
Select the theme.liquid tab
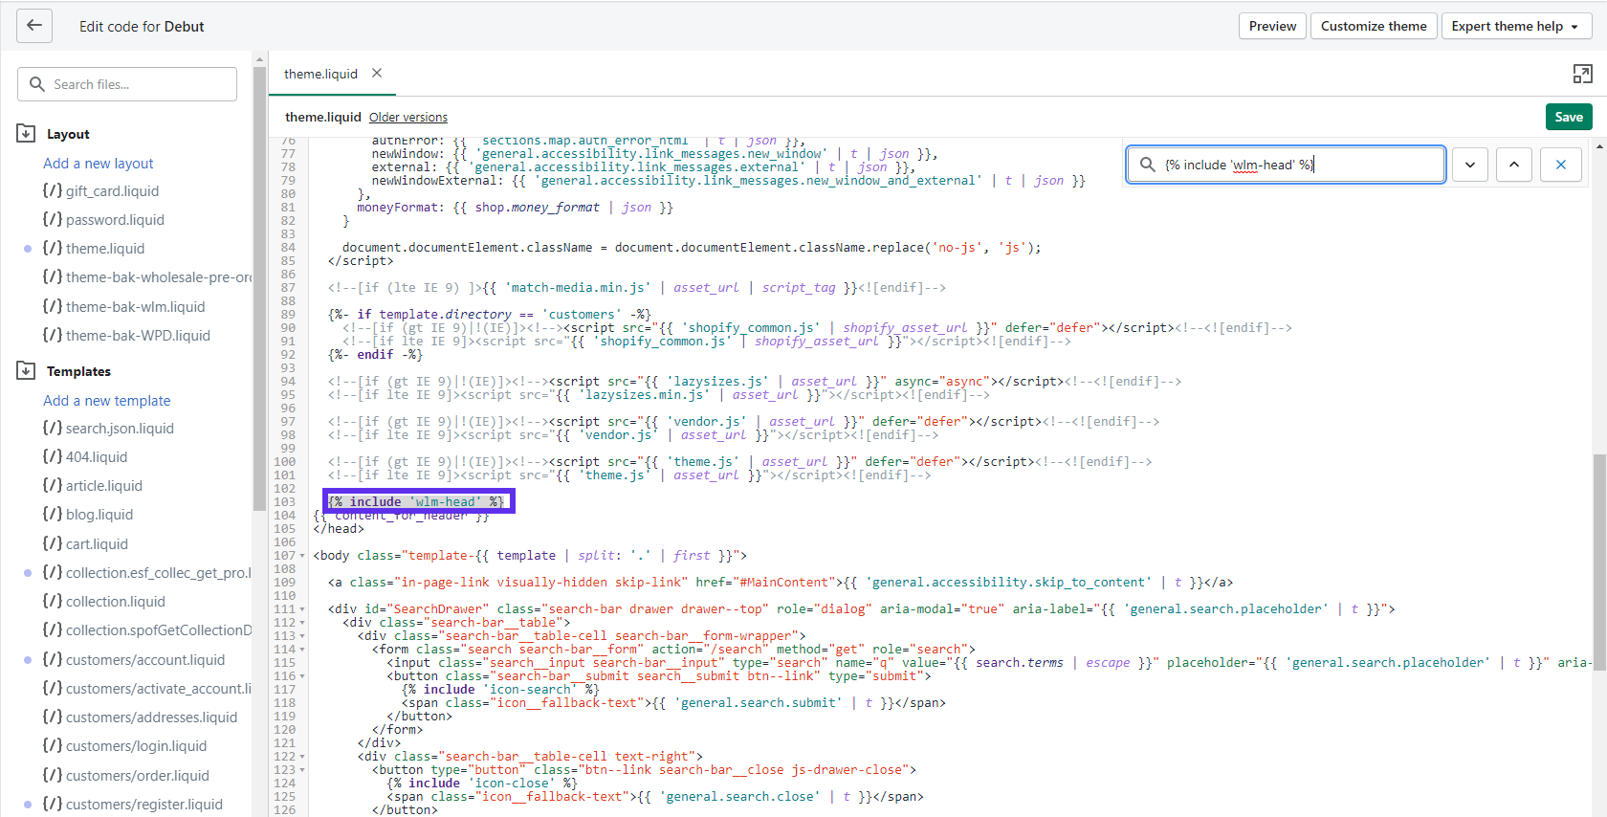coord(320,74)
